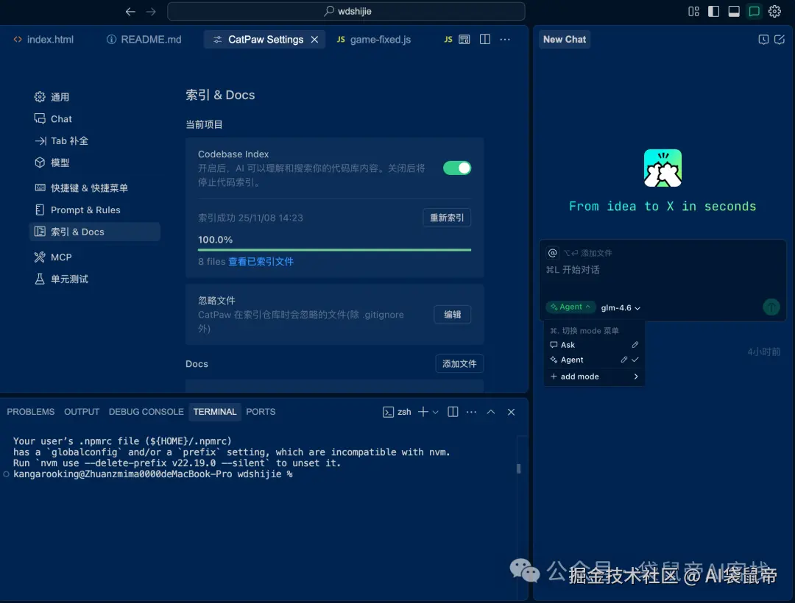
Task: Send message with the green arrow
Action: [x=771, y=307]
